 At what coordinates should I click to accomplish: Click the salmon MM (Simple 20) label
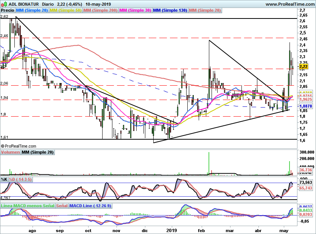[x=205, y=11]
